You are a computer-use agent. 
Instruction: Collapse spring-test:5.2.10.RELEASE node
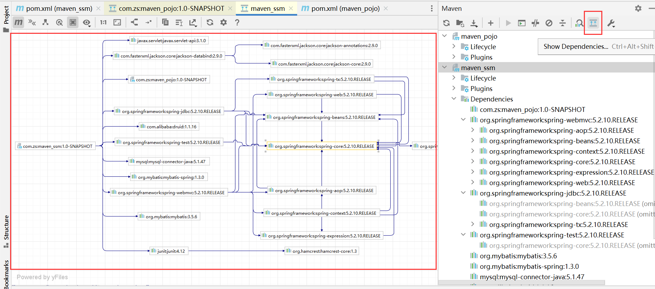tap(463, 235)
